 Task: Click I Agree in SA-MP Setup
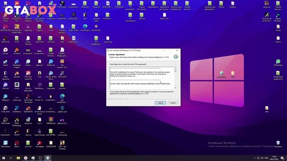(x=160, y=103)
